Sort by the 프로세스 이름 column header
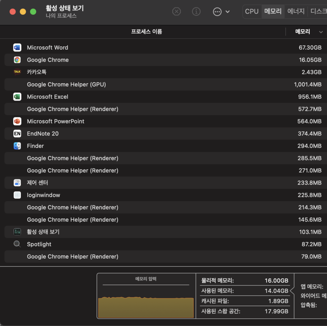 tap(147, 32)
